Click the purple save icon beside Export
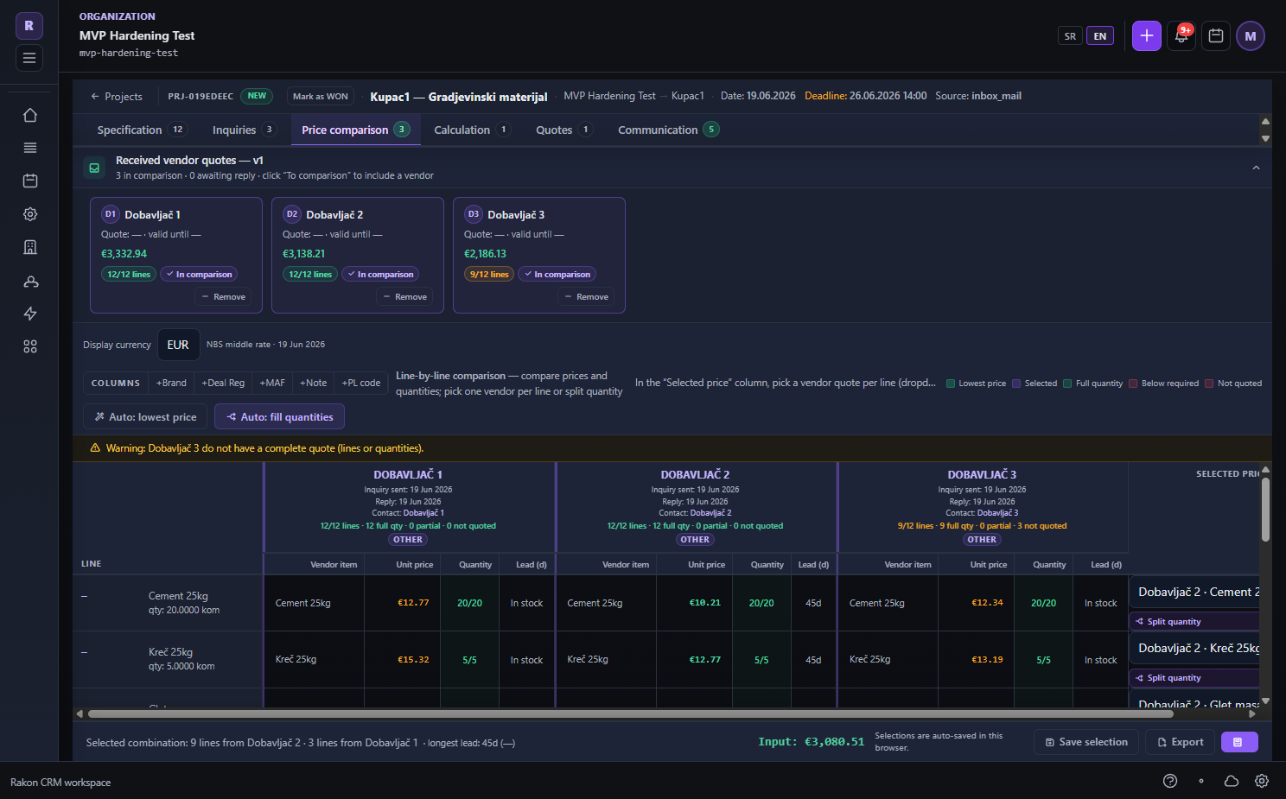Viewport: 1286px width, 799px height. point(1239,742)
